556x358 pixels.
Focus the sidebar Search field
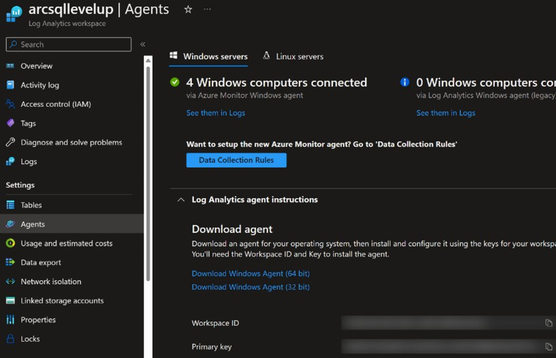pos(69,44)
